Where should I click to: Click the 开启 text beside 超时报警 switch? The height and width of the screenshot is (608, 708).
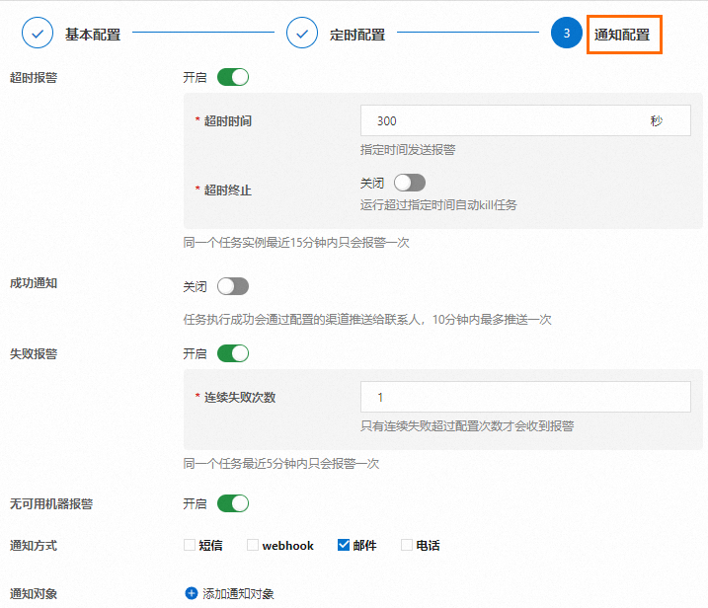[195, 78]
